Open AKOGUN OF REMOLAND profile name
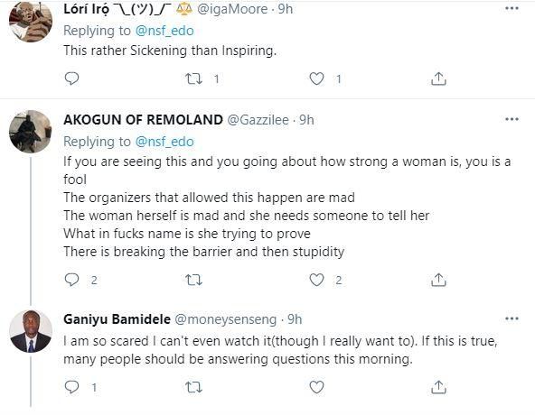 coord(143,120)
